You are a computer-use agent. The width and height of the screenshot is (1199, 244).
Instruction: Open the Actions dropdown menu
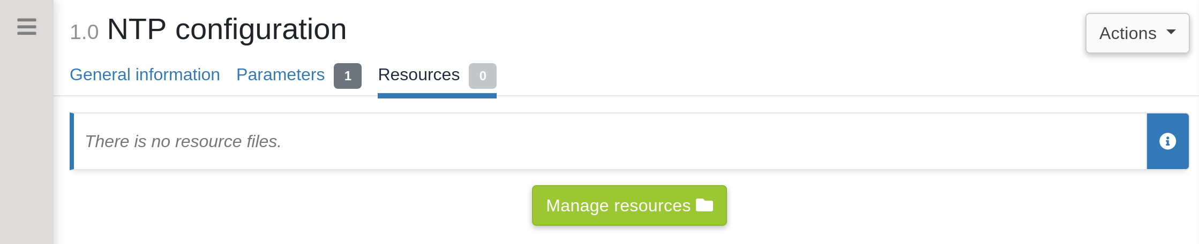click(1137, 33)
